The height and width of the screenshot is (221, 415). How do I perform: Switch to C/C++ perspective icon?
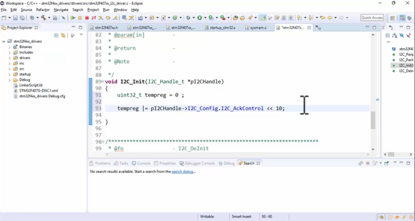pos(403,18)
